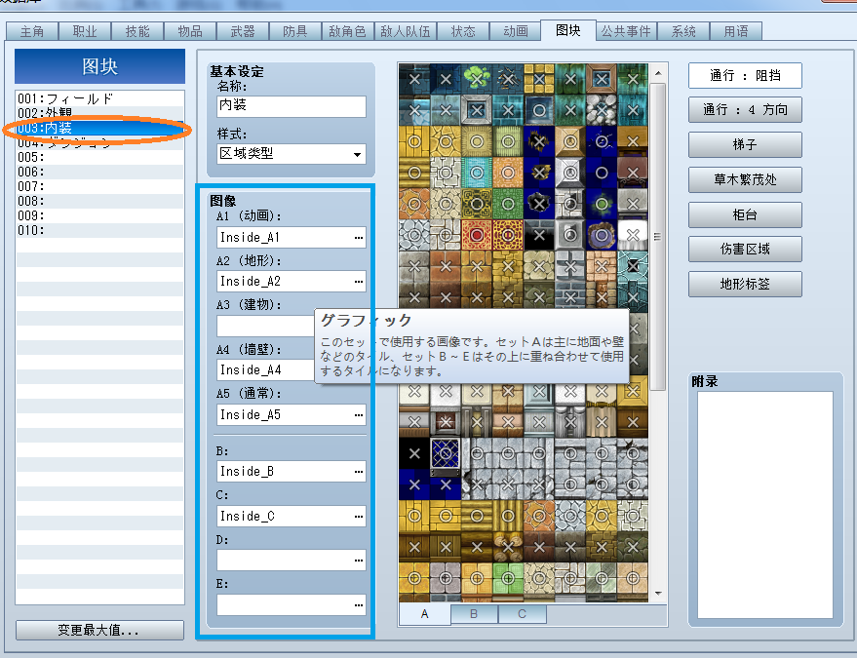857x658 pixels.
Task: Open the 地形标签 mode
Action: click(x=745, y=285)
